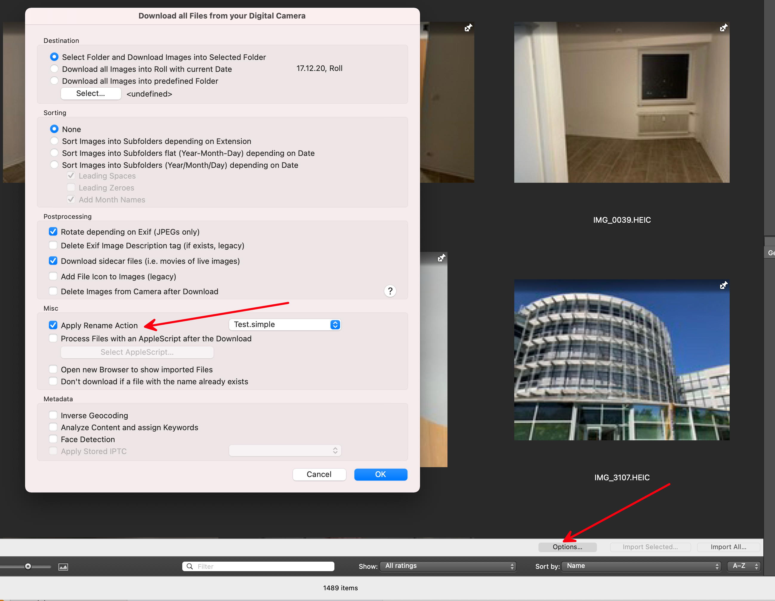The image size is (775, 601).
Task: Enable Apply Rename Action checkbox
Action: [53, 325]
